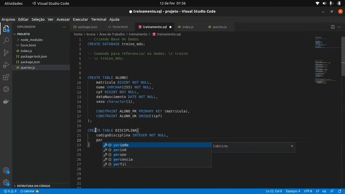Open the Accounts icon in activity bar
The image size is (345, 194).
click(x=6, y=170)
